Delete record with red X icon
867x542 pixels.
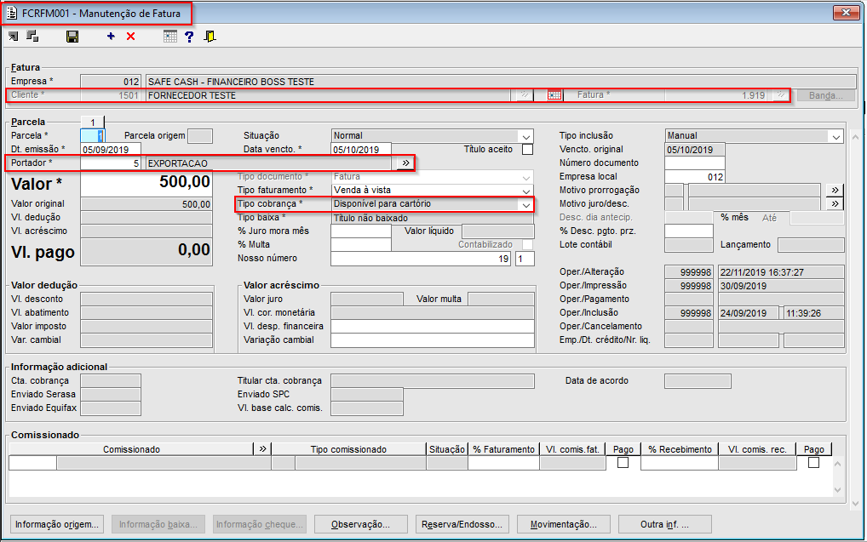(x=131, y=37)
